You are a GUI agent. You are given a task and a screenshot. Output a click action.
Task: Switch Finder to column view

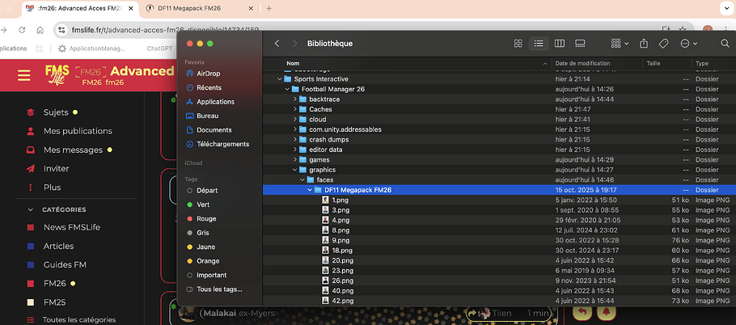560,43
